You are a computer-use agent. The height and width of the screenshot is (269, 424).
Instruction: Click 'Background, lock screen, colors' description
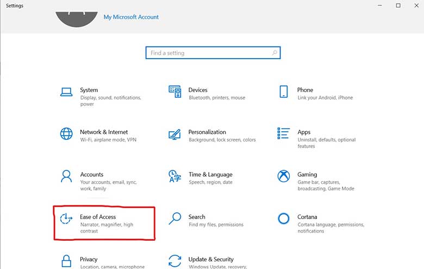[x=222, y=139]
